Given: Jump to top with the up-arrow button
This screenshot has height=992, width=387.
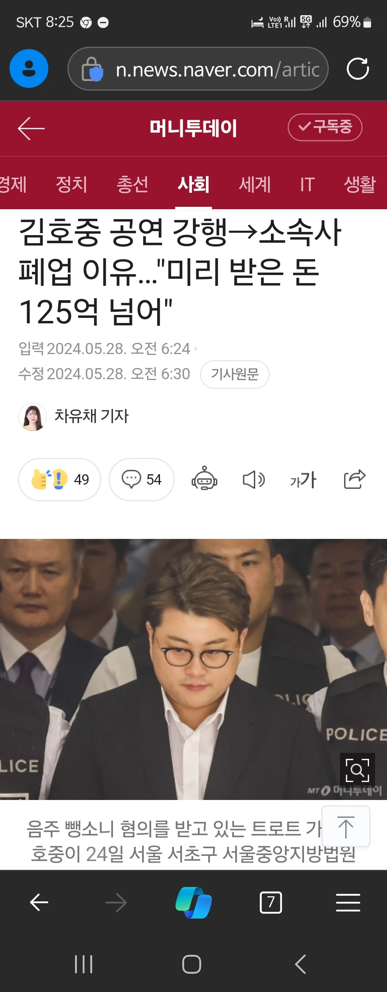Looking at the screenshot, I should pyautogui.click(x=346, y=826).
